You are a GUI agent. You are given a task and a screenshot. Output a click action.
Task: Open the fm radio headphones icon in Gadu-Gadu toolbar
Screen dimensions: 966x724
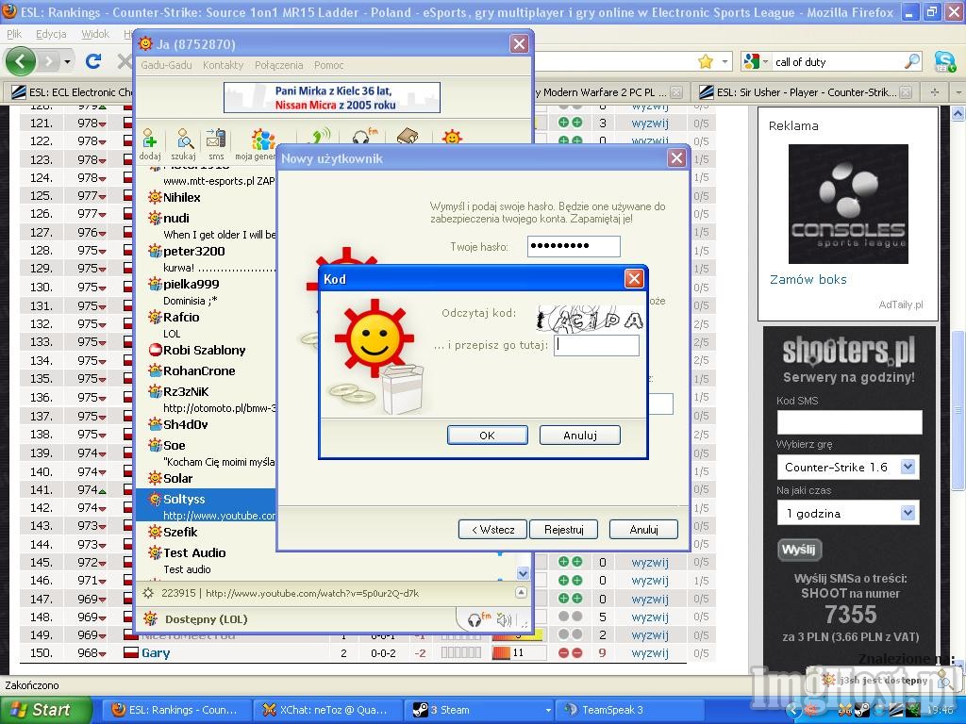point(364,136)
